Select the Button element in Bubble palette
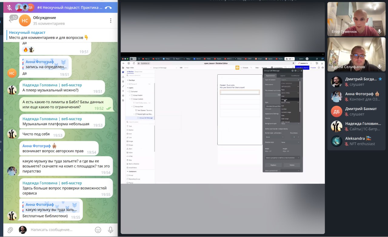388x237 pixels. point(131,130)
